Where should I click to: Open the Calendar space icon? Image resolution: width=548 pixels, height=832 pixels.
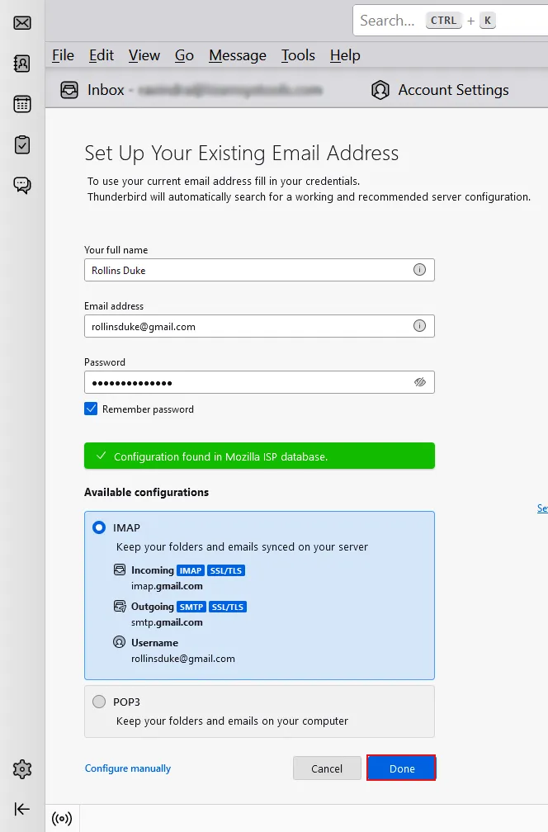[x=22, y=104]
